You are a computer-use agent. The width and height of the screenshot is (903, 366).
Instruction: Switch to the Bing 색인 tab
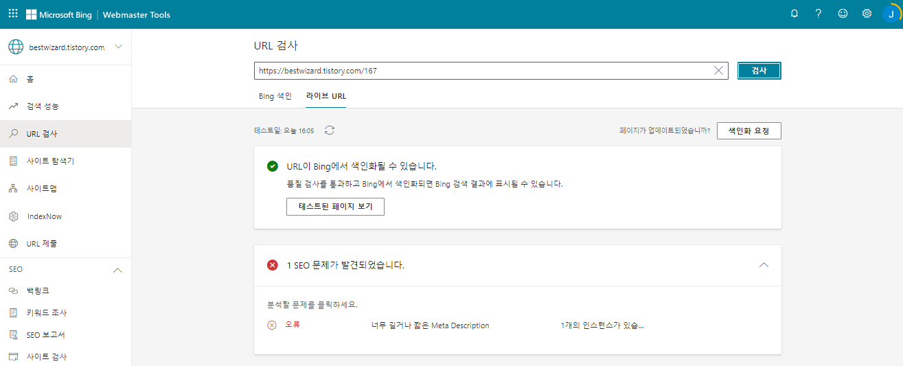coord(275,96)
